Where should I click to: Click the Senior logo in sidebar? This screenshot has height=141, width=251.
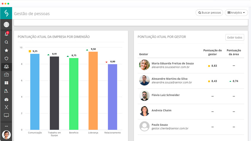click(6, 13)
